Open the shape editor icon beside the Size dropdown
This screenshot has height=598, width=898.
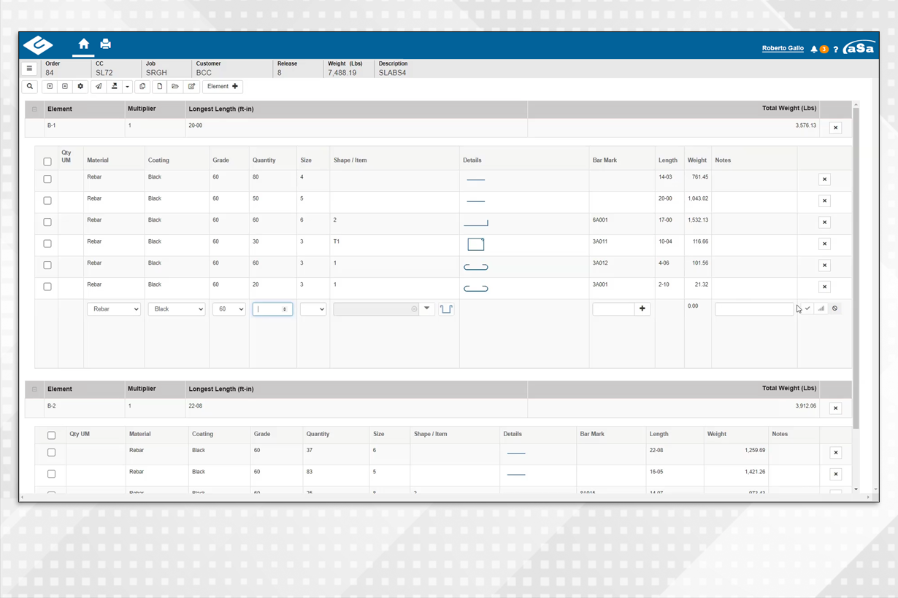click(x=446, y=308)
